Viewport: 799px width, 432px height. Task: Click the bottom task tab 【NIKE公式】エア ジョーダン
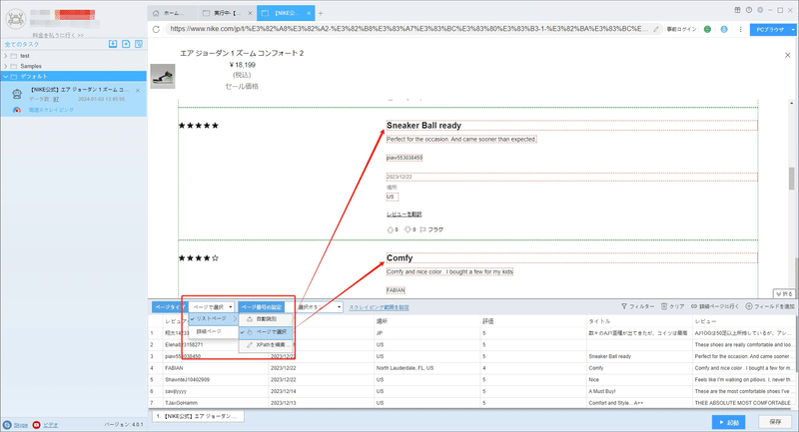click(x=198, y=416)
